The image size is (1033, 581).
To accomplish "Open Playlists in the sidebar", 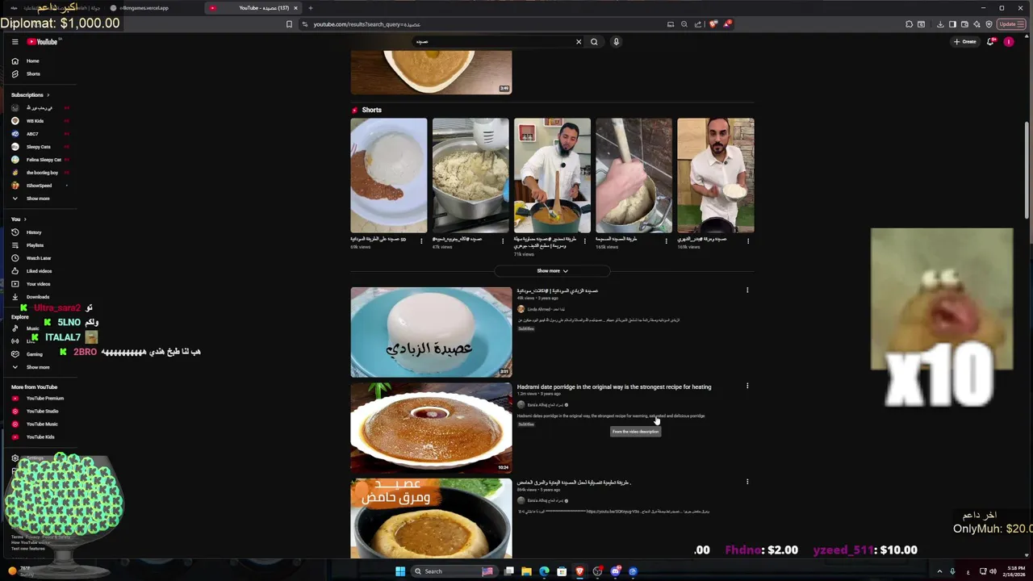I will [35, 245].
